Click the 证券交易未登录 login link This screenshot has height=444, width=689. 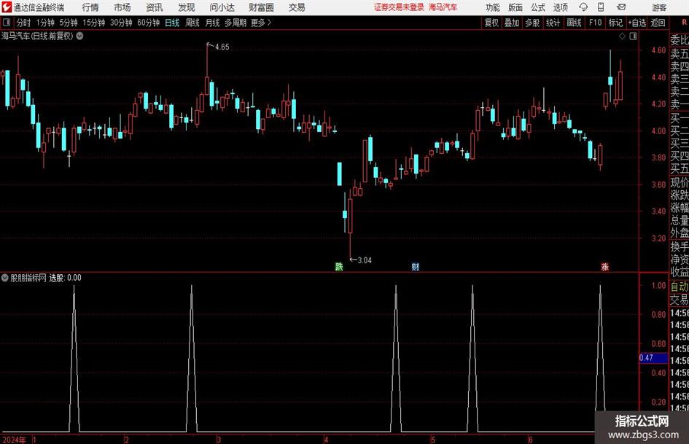pyautogui.click(x=399, y=7)
